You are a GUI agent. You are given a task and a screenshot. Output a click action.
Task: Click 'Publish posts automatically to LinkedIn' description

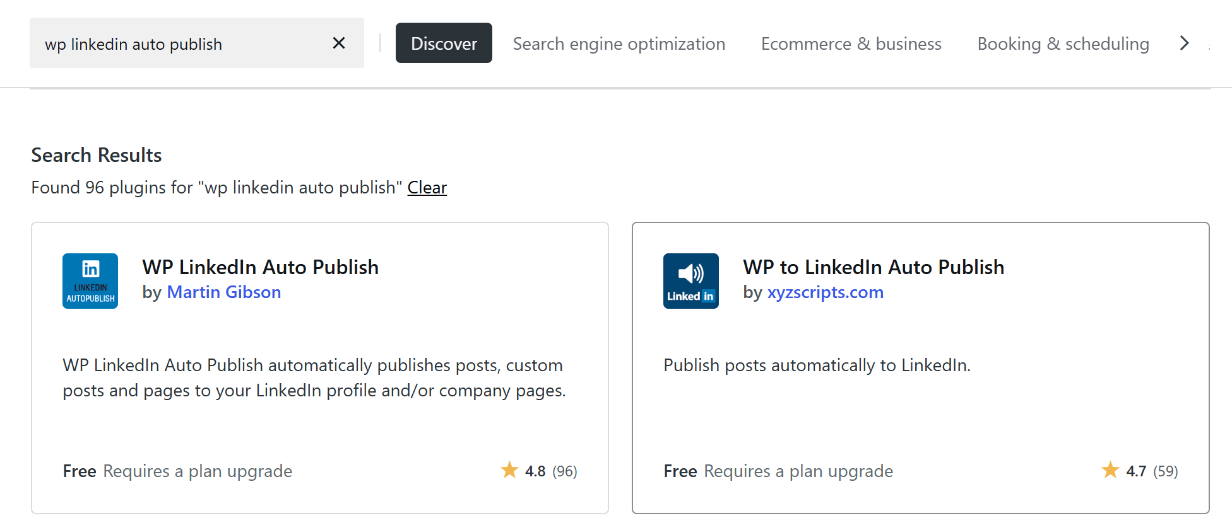click(x=817, y=365)
